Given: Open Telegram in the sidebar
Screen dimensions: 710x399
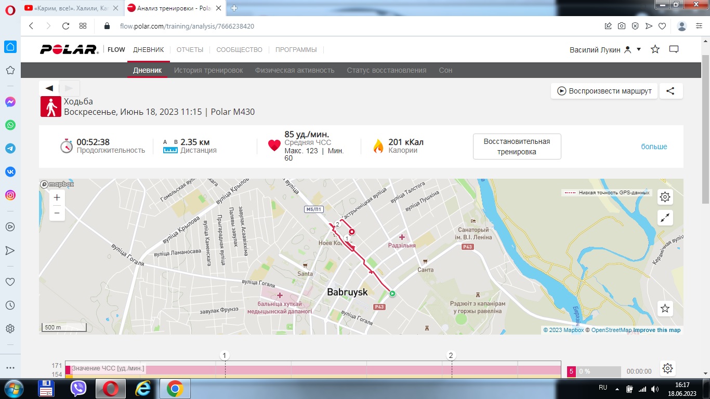Looking at the screenshot, I should click(10, 149).
